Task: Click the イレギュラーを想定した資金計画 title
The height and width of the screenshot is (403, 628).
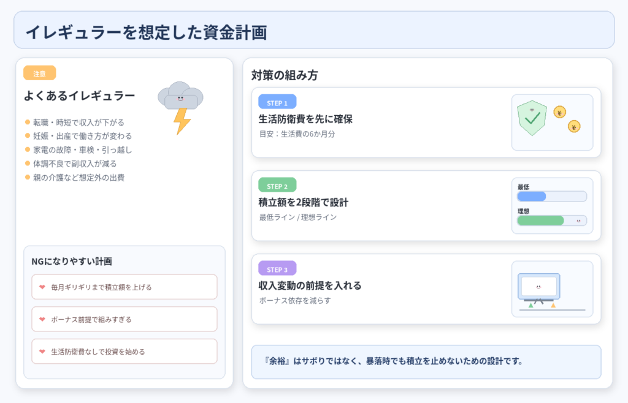Action: point(146,31)
